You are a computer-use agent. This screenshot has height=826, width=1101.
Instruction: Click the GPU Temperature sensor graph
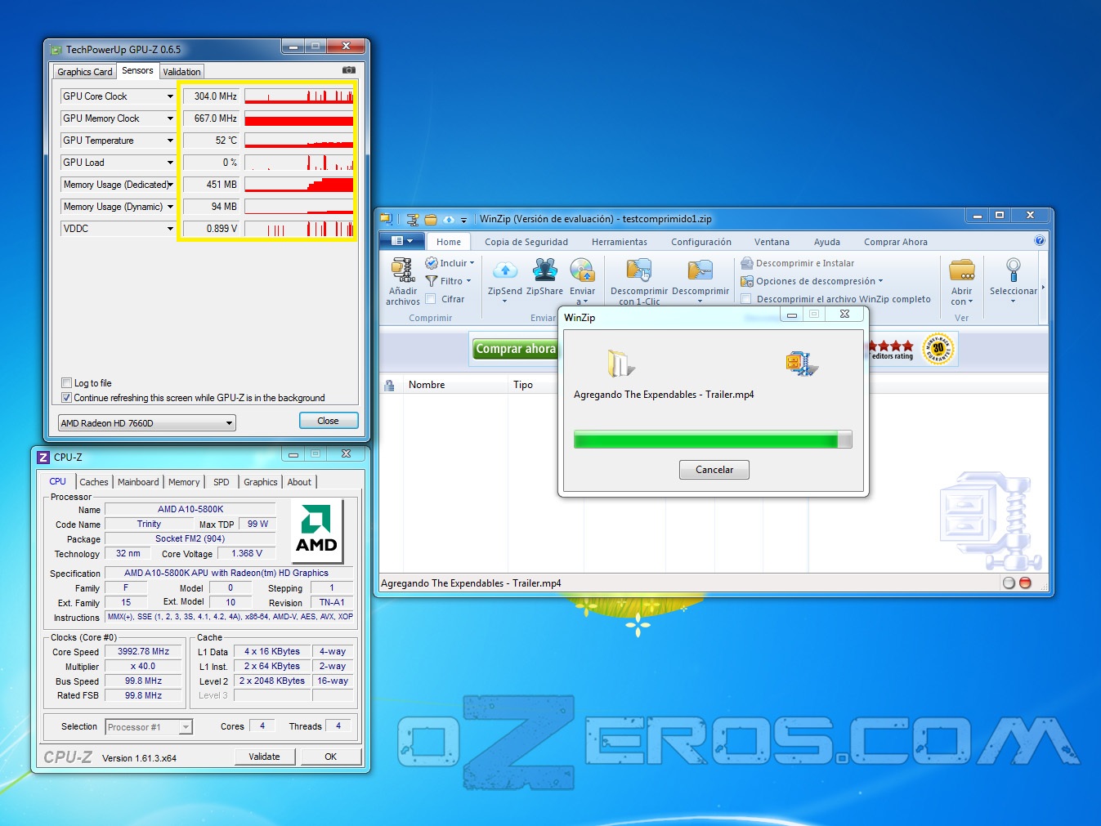coord(299,141)
